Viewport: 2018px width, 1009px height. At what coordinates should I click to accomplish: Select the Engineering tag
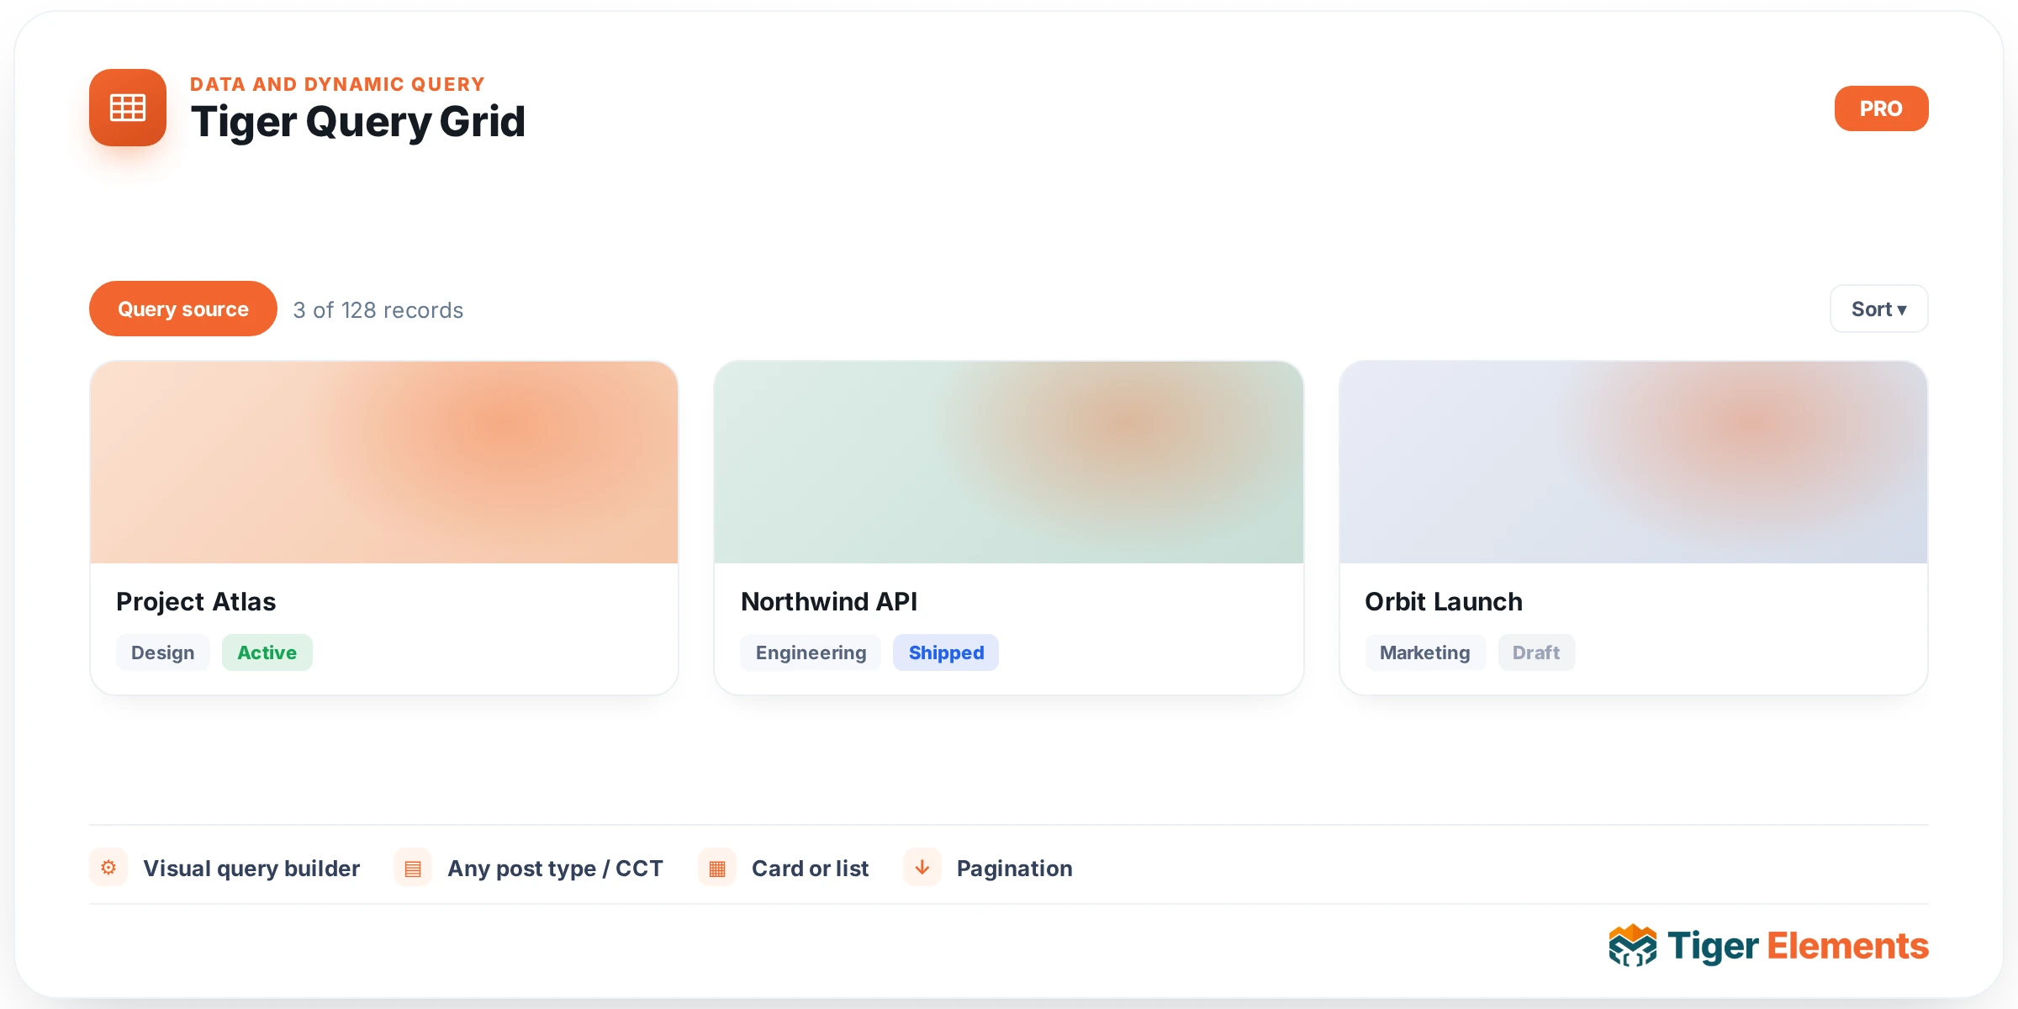click(x=811, y=652)
